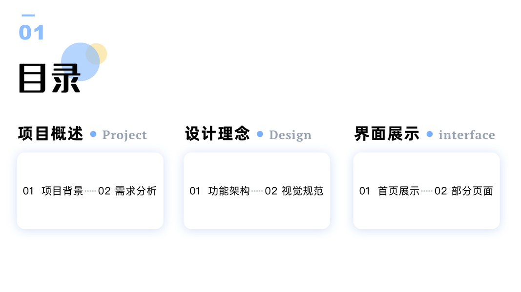Navigate to 02 部分页面 entry

464,191
